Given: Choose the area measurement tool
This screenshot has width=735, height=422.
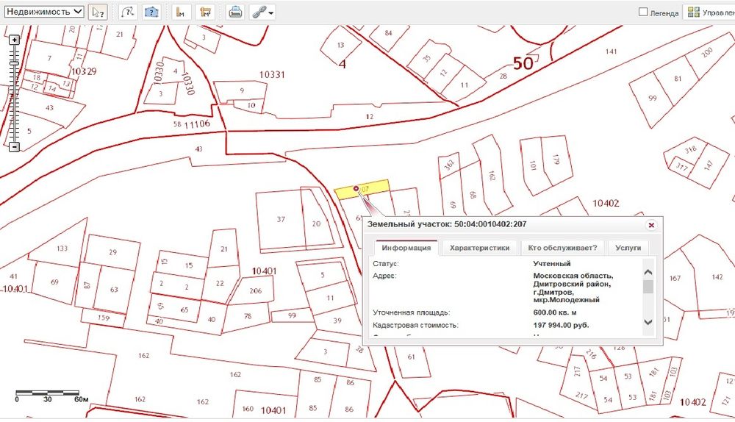Looking at the screenshot, I should [205, 12].
